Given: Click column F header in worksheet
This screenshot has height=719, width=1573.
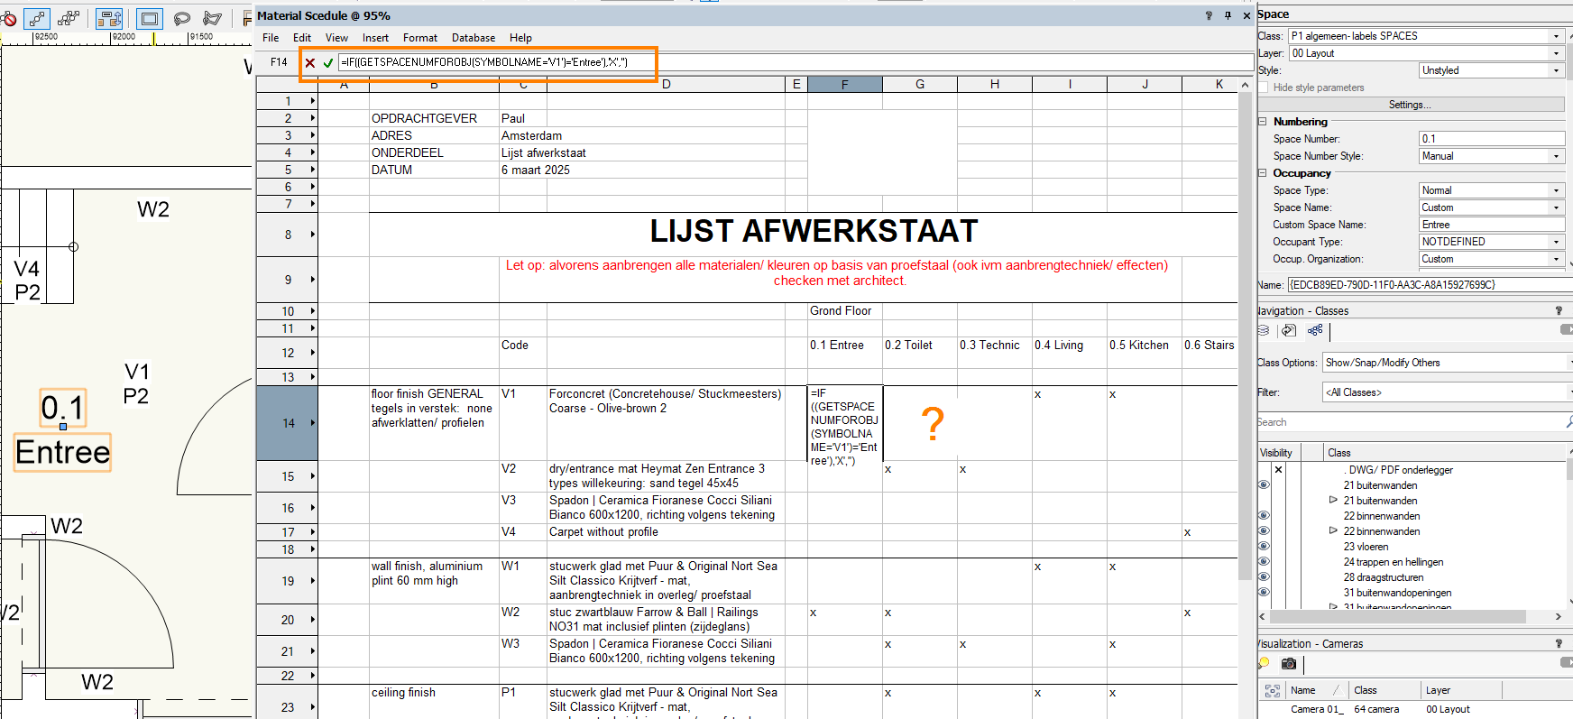Looking at the screenshot, I should (844, 85).
